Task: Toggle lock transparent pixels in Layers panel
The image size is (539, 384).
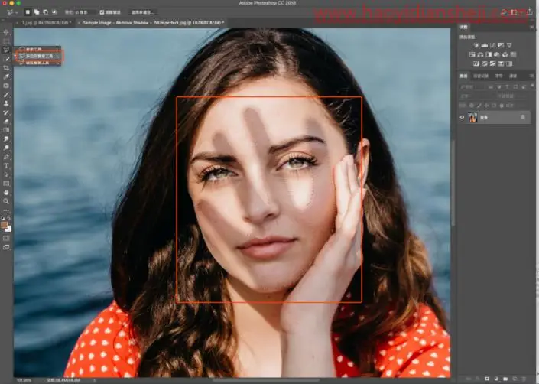Action: pos(472,106)
